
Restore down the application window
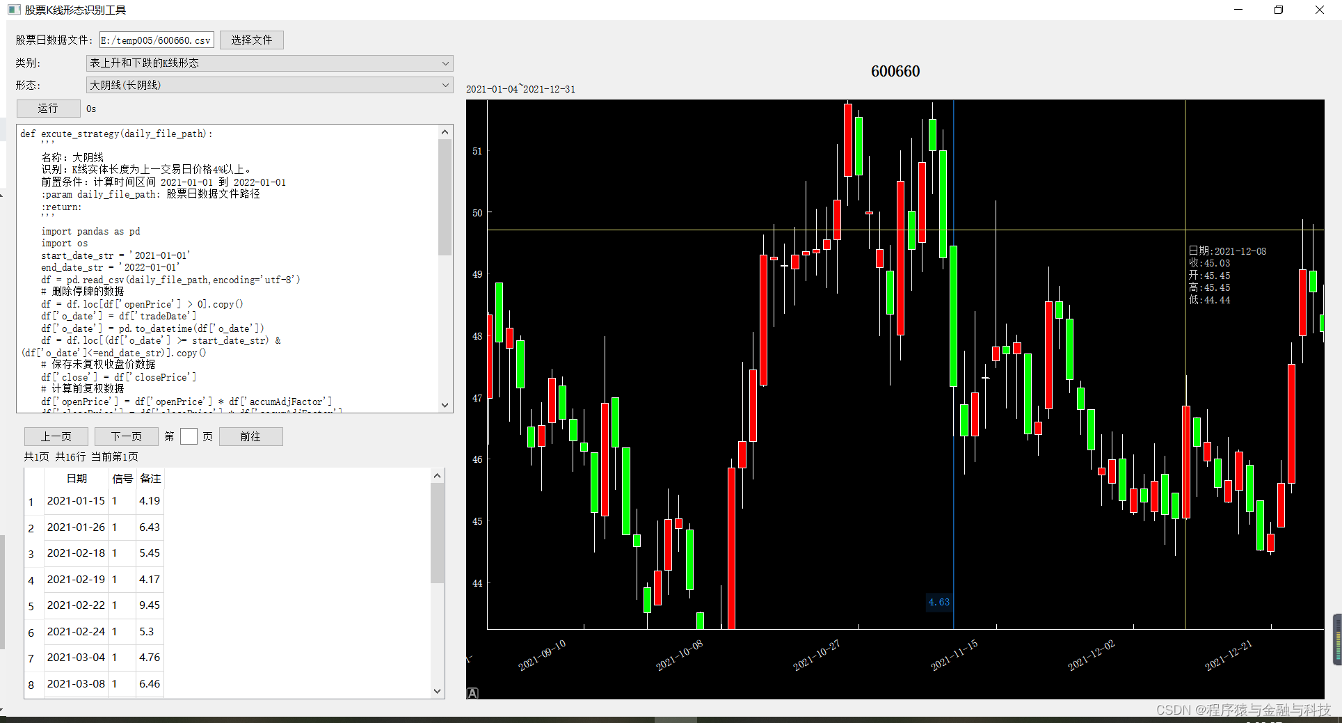pyautogui.click(x=1279, y=10)
